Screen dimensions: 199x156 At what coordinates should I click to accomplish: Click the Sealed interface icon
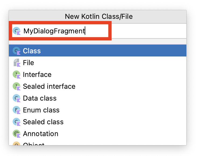(17, 86)
